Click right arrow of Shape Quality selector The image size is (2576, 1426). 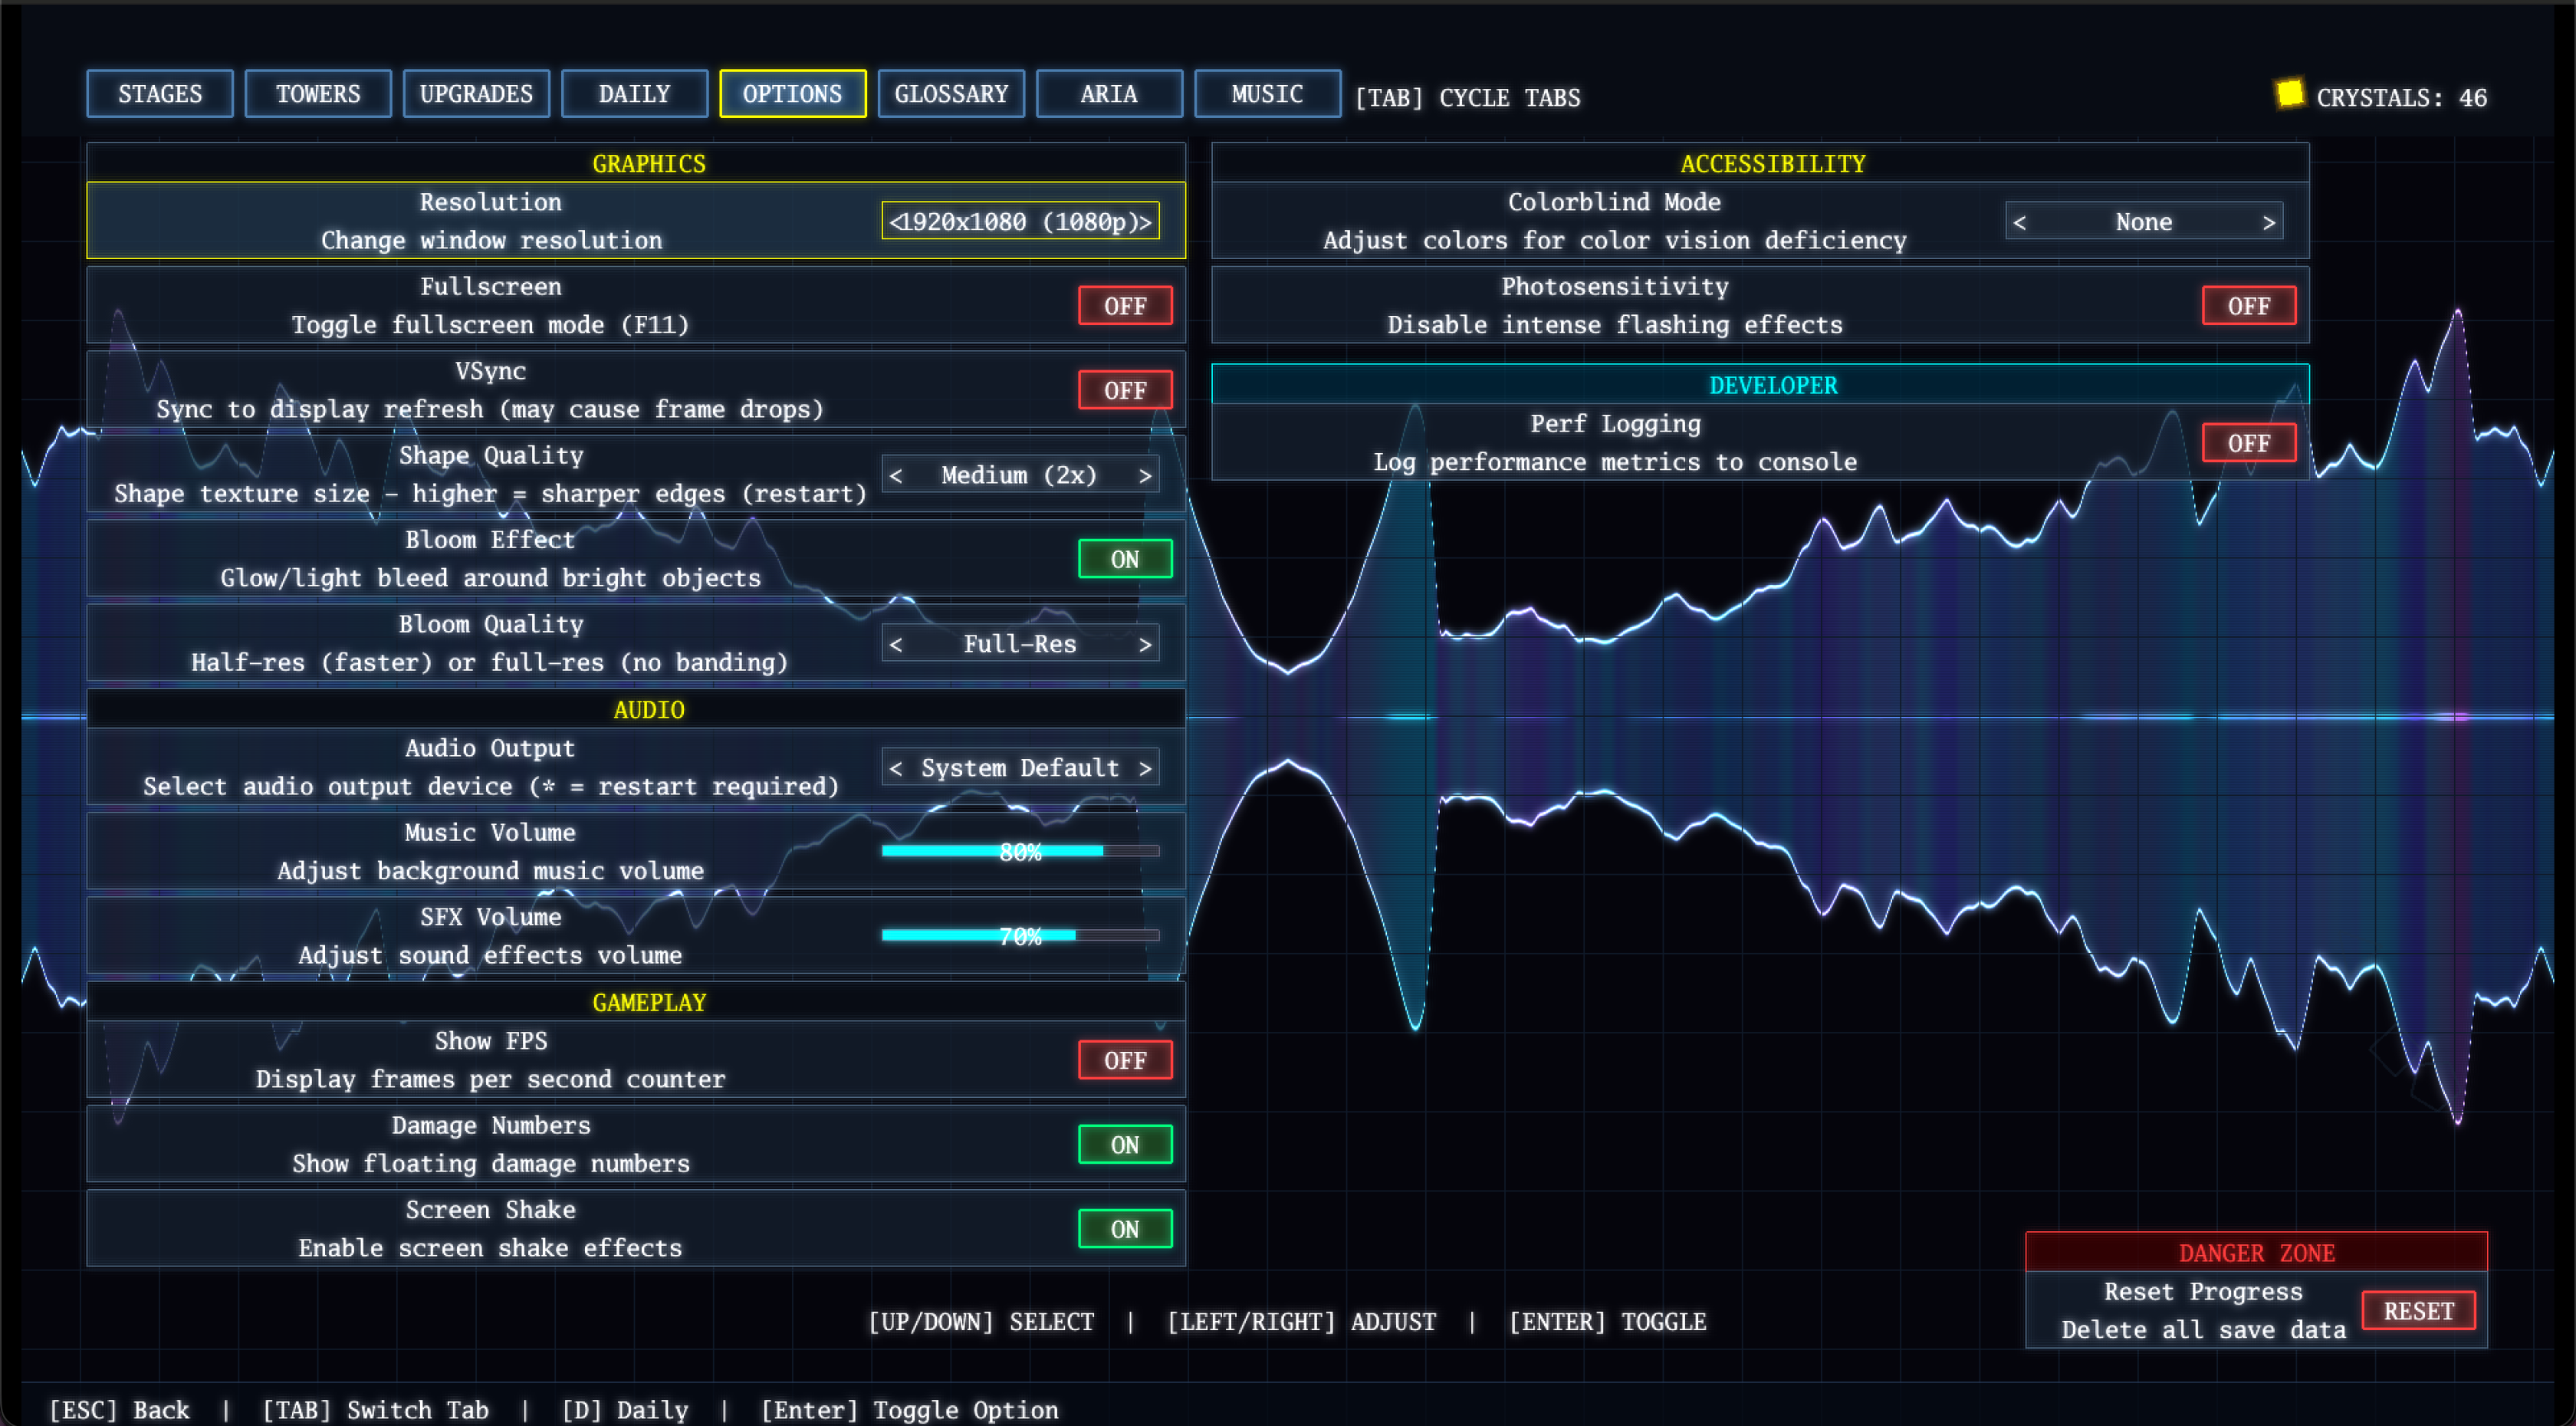[1145, 476]
